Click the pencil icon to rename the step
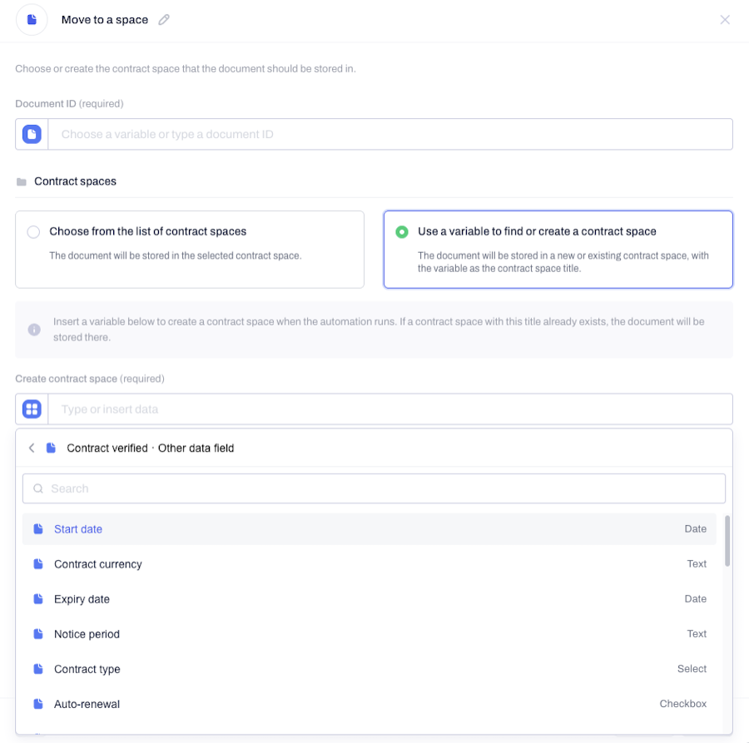This screenshot has width=749, height=743. (x=164, y=20)
